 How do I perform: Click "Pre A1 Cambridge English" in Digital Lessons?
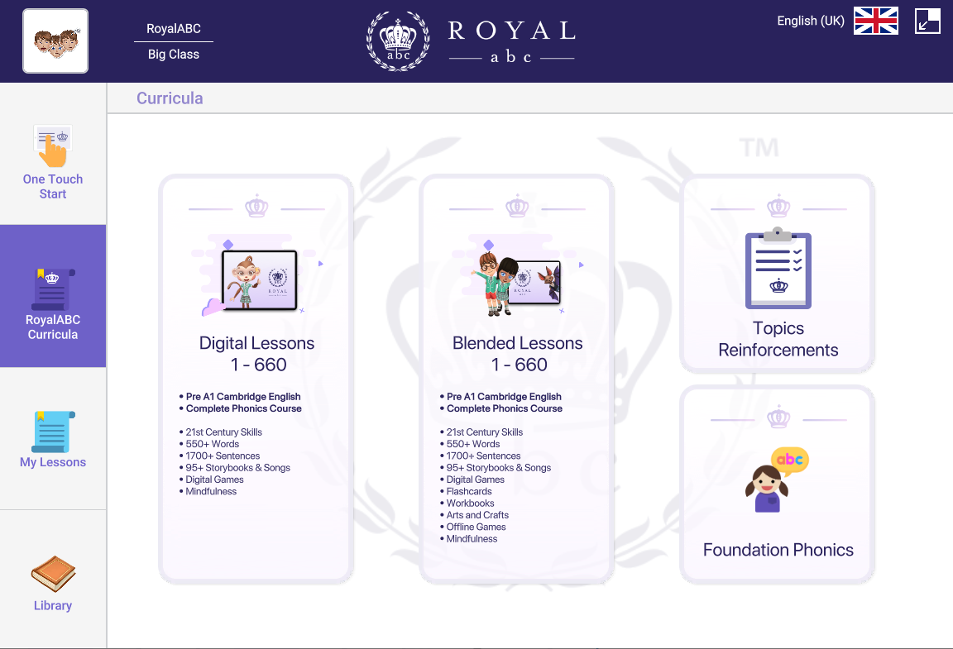click(x=243, y=396)
